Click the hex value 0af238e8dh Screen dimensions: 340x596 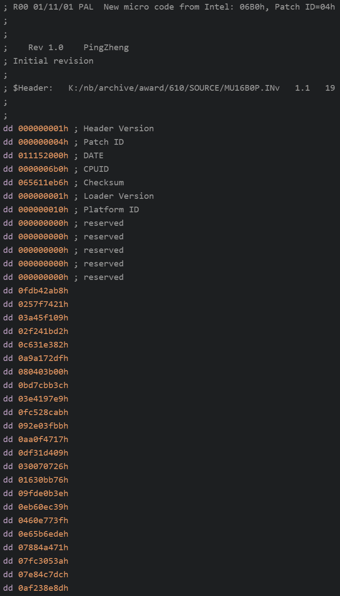tap(43, 588)
